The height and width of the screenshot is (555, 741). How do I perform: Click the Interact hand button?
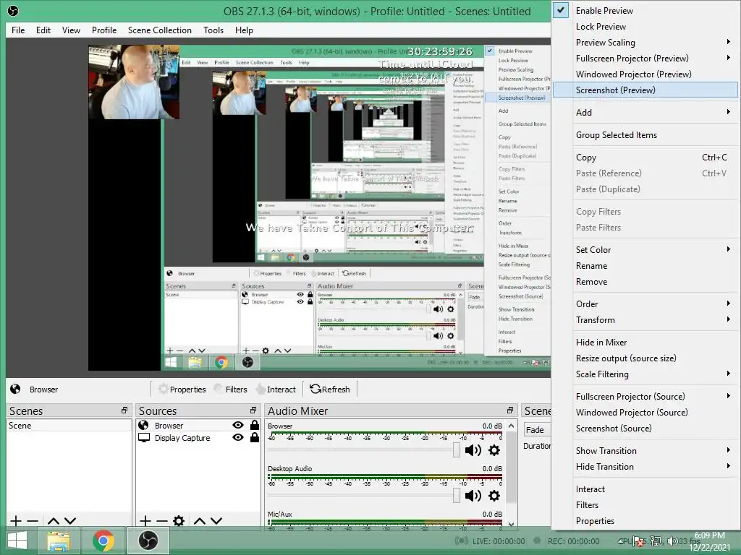pos(276,390)
